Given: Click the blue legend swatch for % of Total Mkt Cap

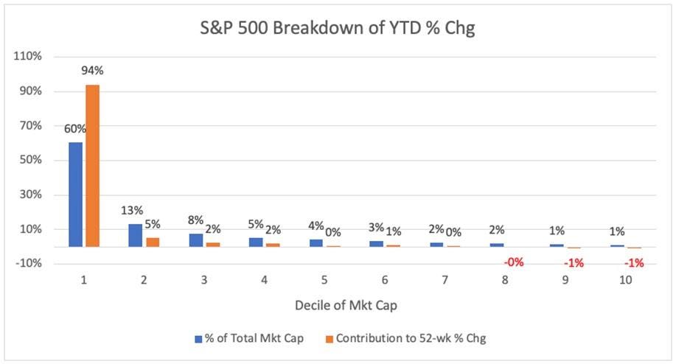Looking at the screenshot, I should pos(198,339).
